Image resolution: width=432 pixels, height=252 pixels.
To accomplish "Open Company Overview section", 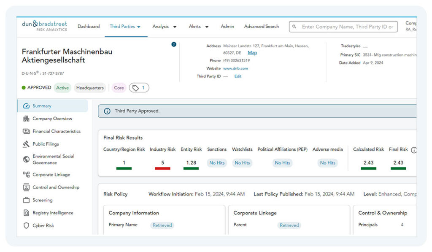I will pyautogui.click(x=53, y=119).
